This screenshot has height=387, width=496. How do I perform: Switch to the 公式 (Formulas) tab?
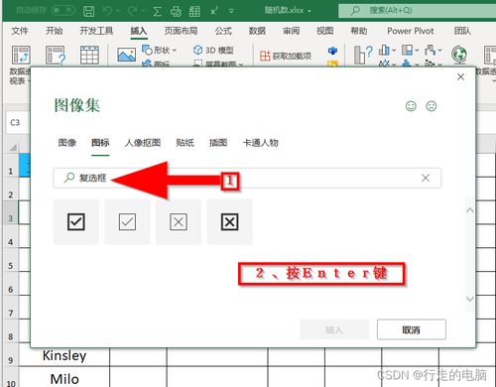click(x=223, y=31)
